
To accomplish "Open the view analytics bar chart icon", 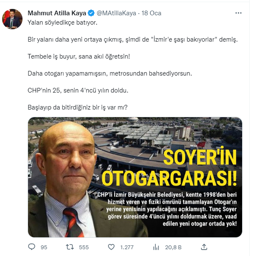I will [x=156, y=247].
